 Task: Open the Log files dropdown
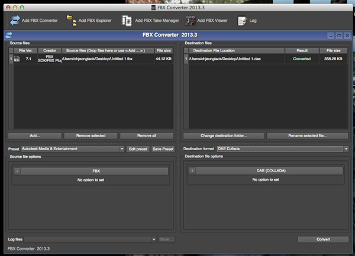154,239
